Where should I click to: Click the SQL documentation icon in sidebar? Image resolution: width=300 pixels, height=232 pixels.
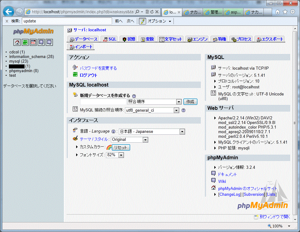pos(49,42)
